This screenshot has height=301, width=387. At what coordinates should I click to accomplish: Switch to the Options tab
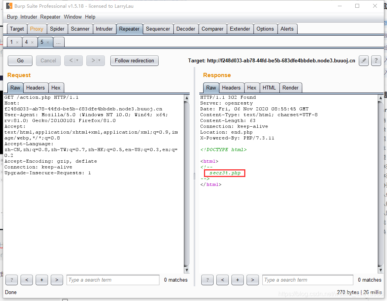[265, 29]
